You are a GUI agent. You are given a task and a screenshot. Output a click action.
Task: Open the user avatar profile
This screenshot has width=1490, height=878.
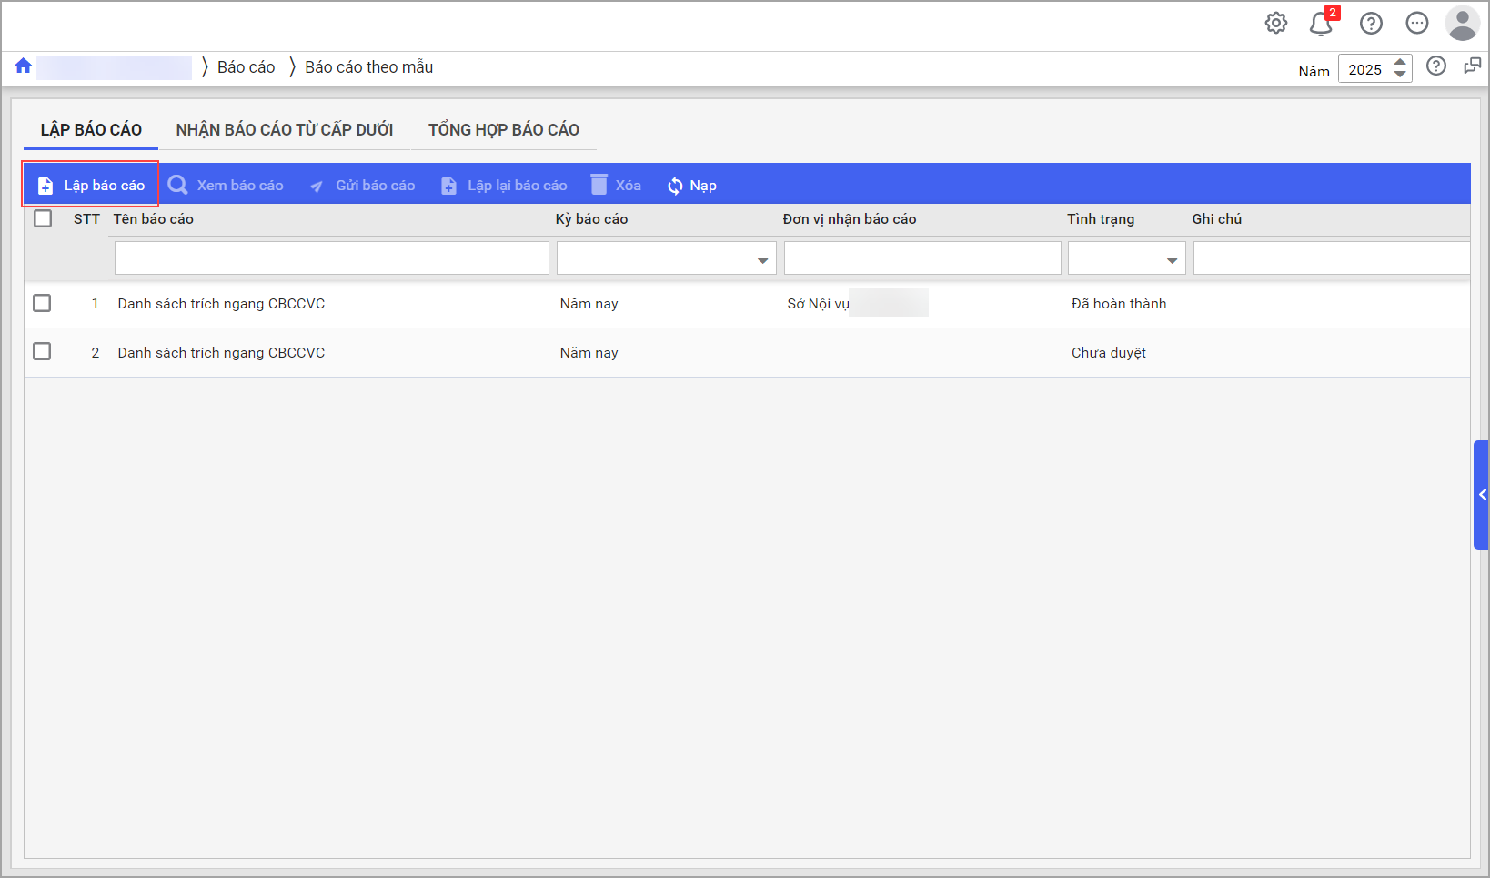[1462, 24]
